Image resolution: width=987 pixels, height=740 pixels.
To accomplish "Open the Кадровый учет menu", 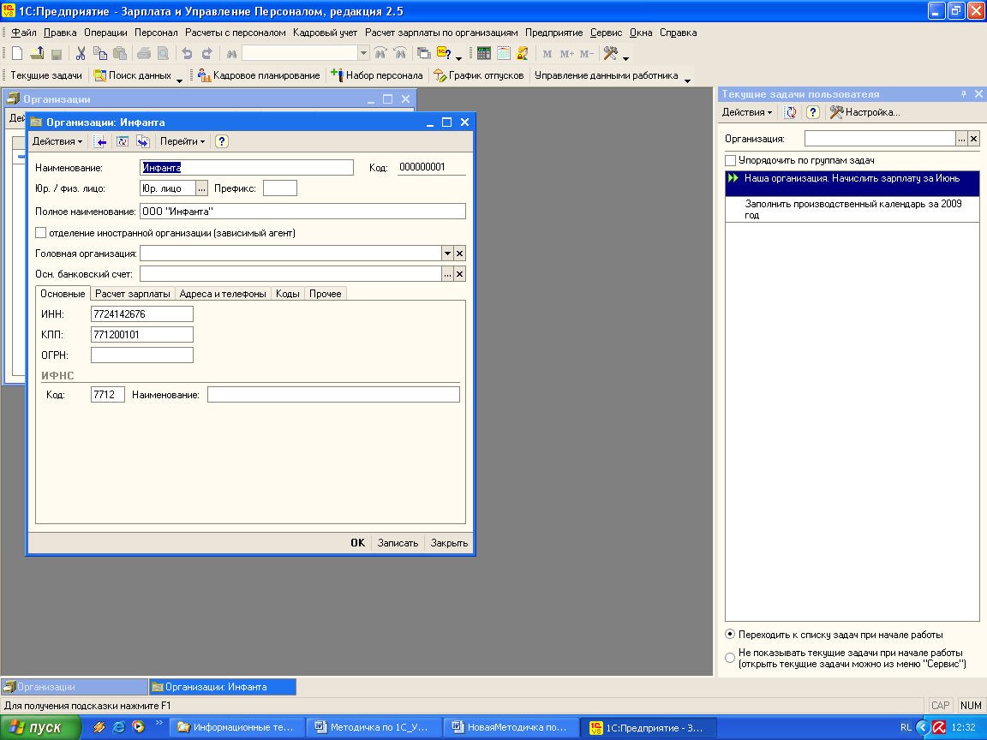I will tap(325, 33).
